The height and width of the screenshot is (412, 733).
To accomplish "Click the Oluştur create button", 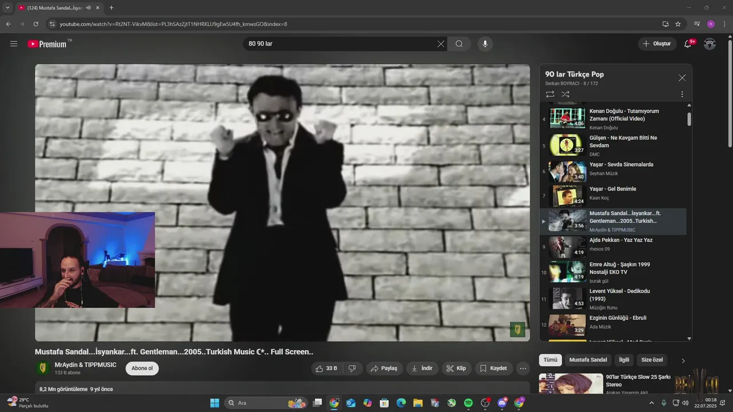I will point(657,43).
